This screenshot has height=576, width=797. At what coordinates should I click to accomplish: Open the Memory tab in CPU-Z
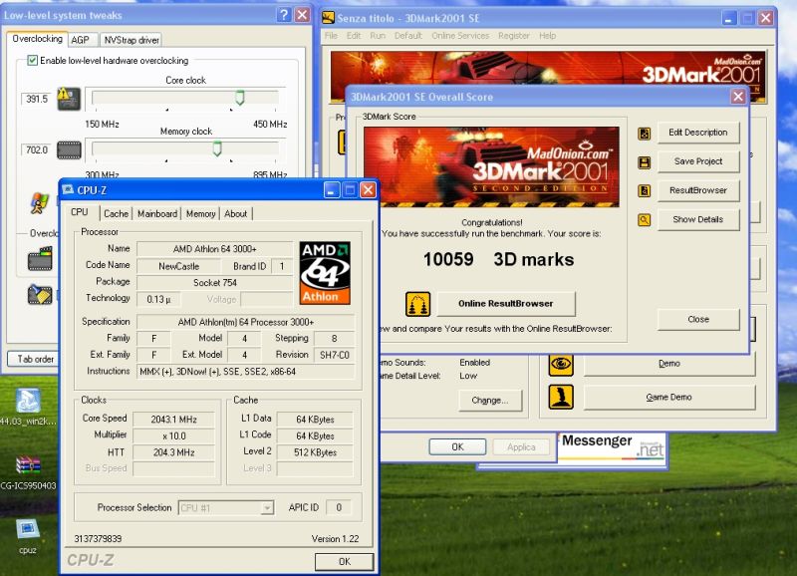[201, 214]
